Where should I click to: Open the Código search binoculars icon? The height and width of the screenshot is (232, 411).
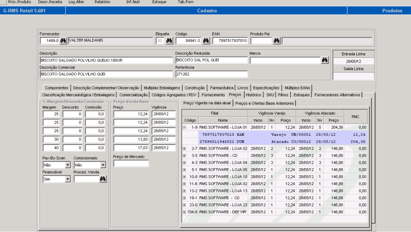click(206, 41)
